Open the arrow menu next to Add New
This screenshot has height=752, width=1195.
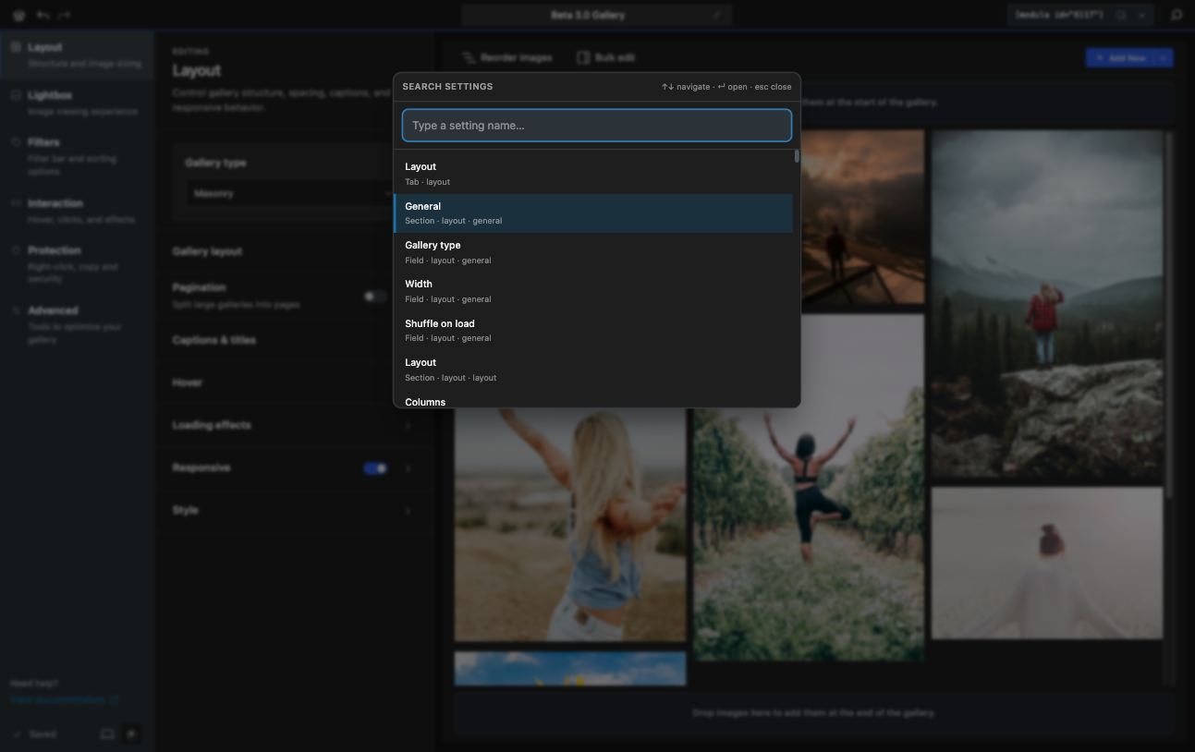click(x=1164, y=58)
